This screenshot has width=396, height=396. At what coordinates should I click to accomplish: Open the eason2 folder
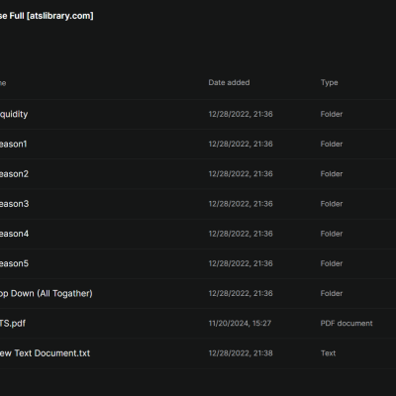coord(14,174)
